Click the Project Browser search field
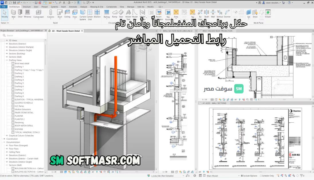 point(23,36)
